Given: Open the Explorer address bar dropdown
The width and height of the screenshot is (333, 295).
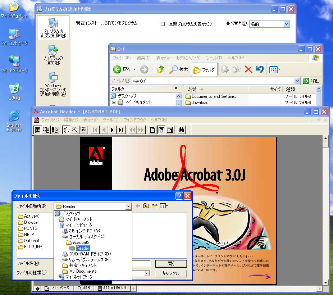Looking at the screenshot, I should 297,81.
